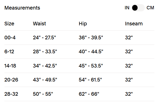This screenshot has height=104, width=159.
Task: Click waist value 24" - 27.5"
Action: (x=44, y=38)
